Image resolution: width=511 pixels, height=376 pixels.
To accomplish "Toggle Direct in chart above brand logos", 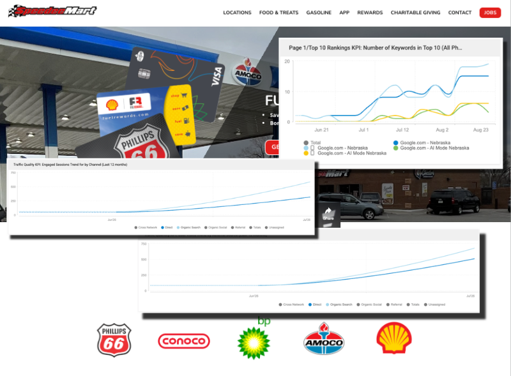I will (x=315, y=305).
